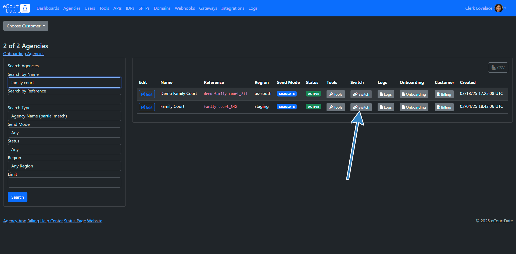
Task: Open the Status Page footer link
Action: click(x=75, y=221)
